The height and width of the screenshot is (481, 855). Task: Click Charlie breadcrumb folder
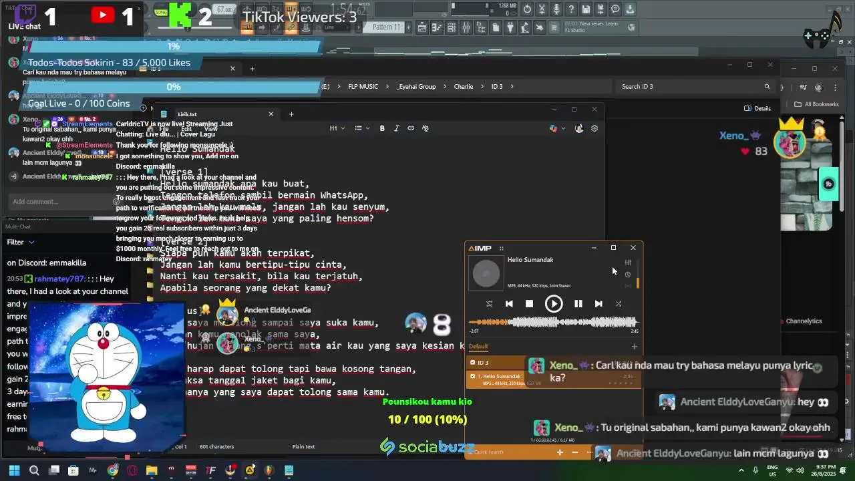click(x=464, y=87)
